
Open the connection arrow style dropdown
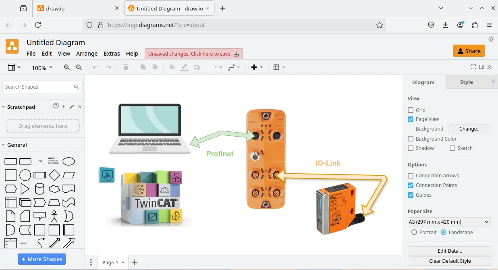click(x=216, y=67)
